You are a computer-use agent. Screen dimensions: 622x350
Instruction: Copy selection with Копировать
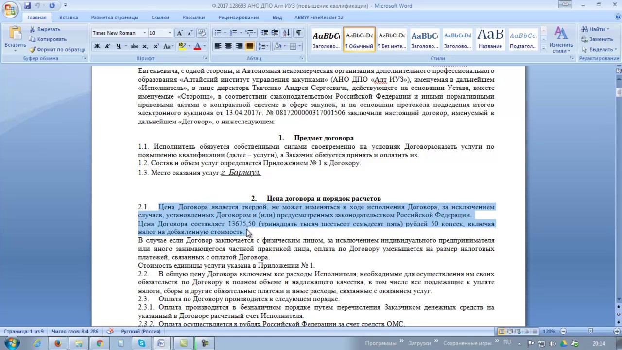47,39
